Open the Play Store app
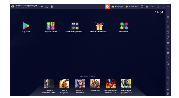 26,26
